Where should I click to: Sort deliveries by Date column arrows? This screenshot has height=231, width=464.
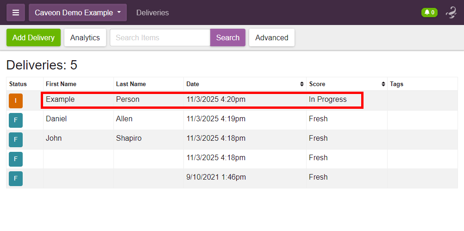pyautogui.click(x=302, y=84)
